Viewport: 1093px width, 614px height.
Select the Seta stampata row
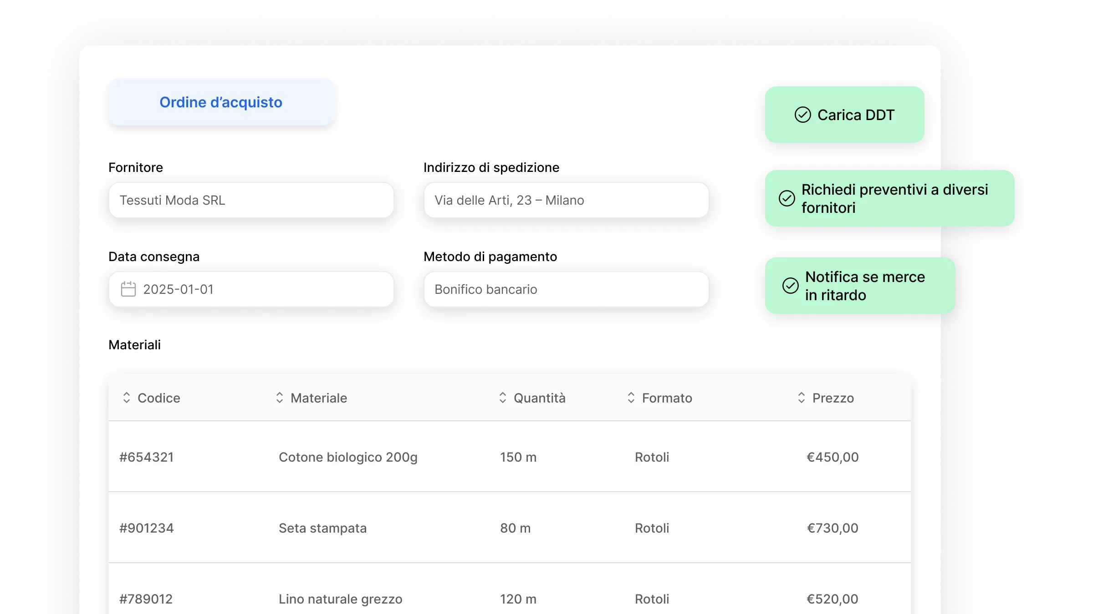click(322, 528)
